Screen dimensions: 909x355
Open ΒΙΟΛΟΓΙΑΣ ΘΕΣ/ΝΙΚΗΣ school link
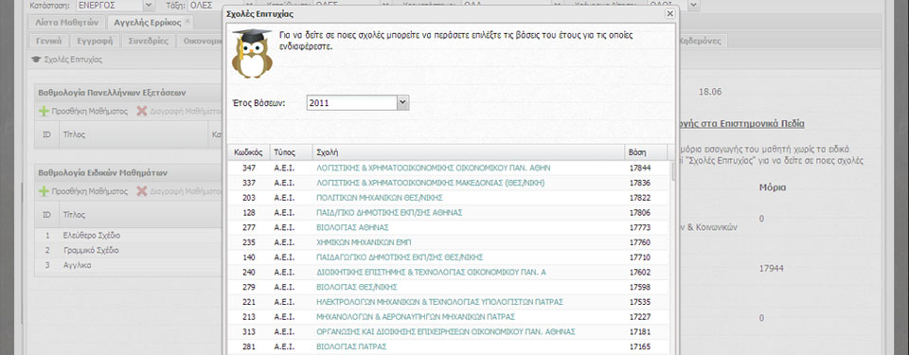pos(357,287)
